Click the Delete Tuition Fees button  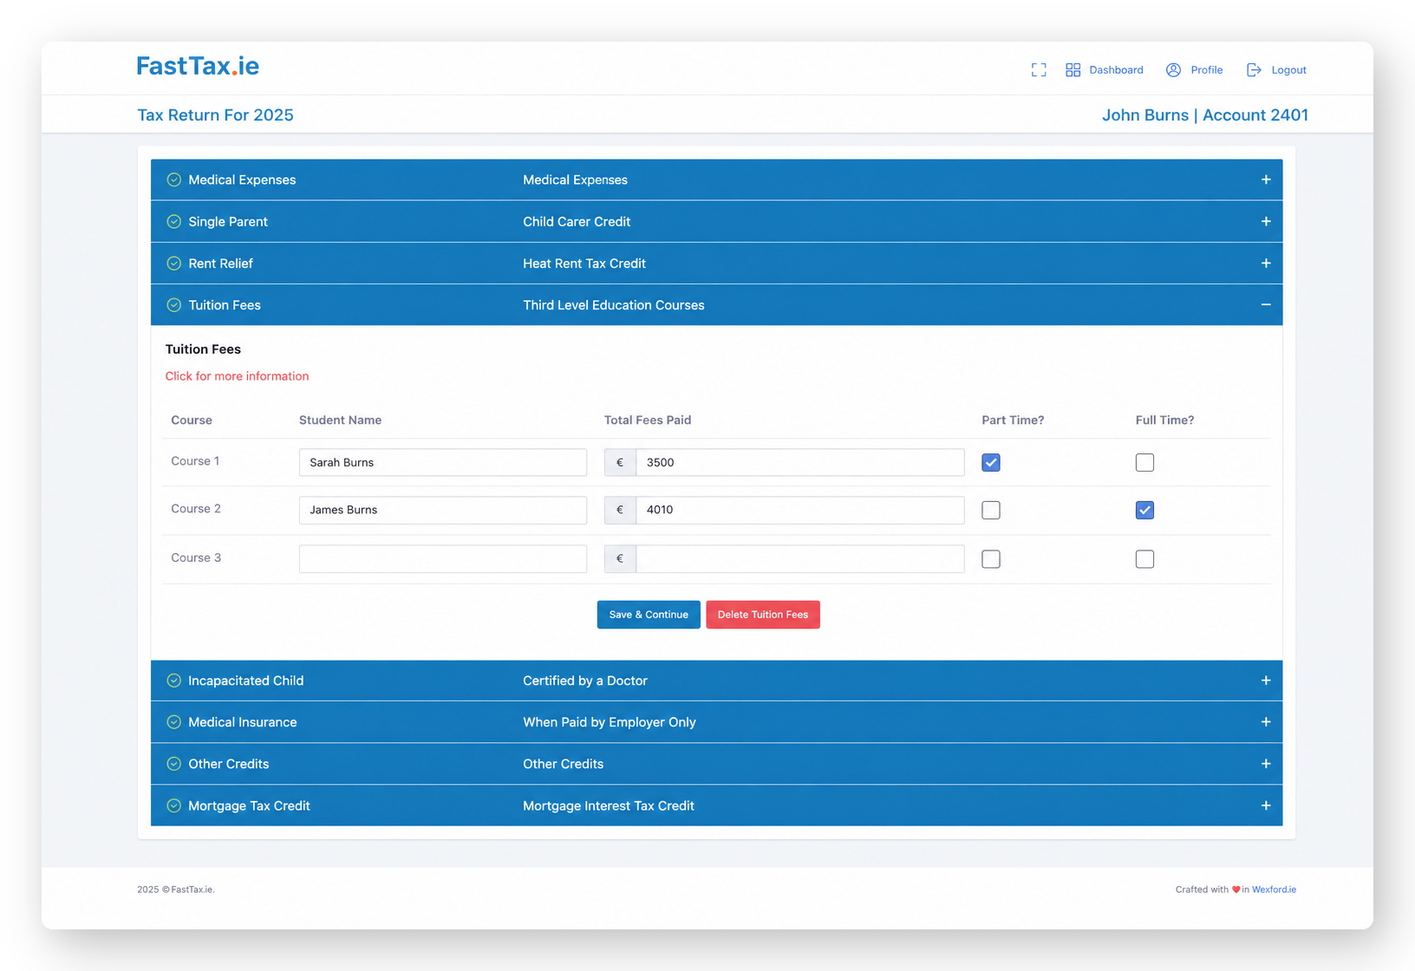(x=763, y=615)
